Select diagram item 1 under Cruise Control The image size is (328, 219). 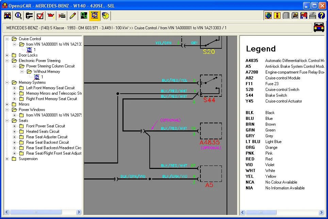31,50
